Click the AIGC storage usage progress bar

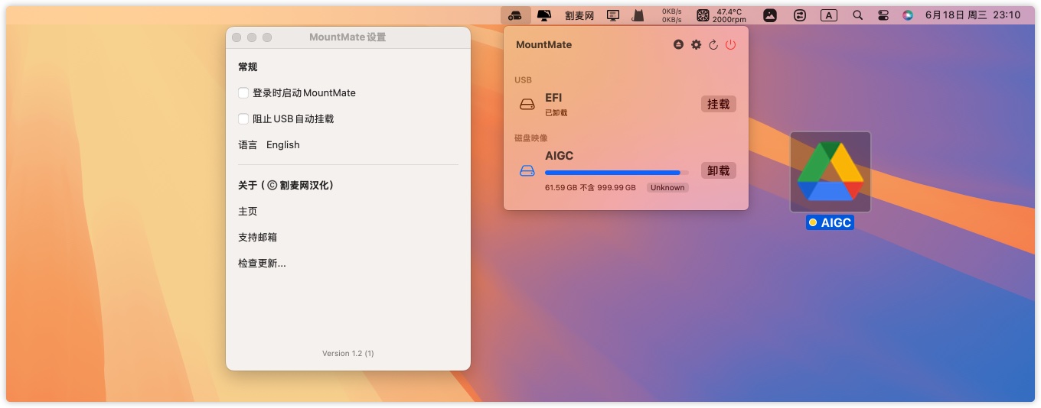[616, 173]
